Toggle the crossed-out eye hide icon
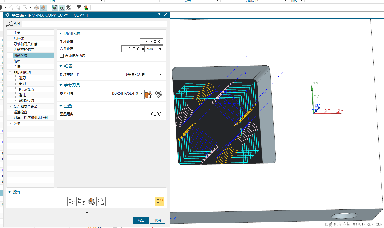Viewport: 384px width, 228px height. coord(69,8)
